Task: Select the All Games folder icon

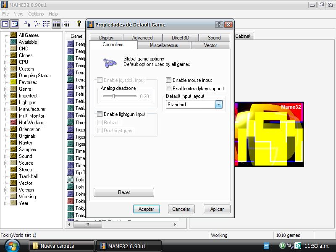Action: [x=13, y=35]
